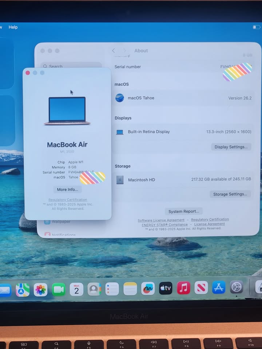Click the battery icon in menu bar

click(x=257, y=27)
